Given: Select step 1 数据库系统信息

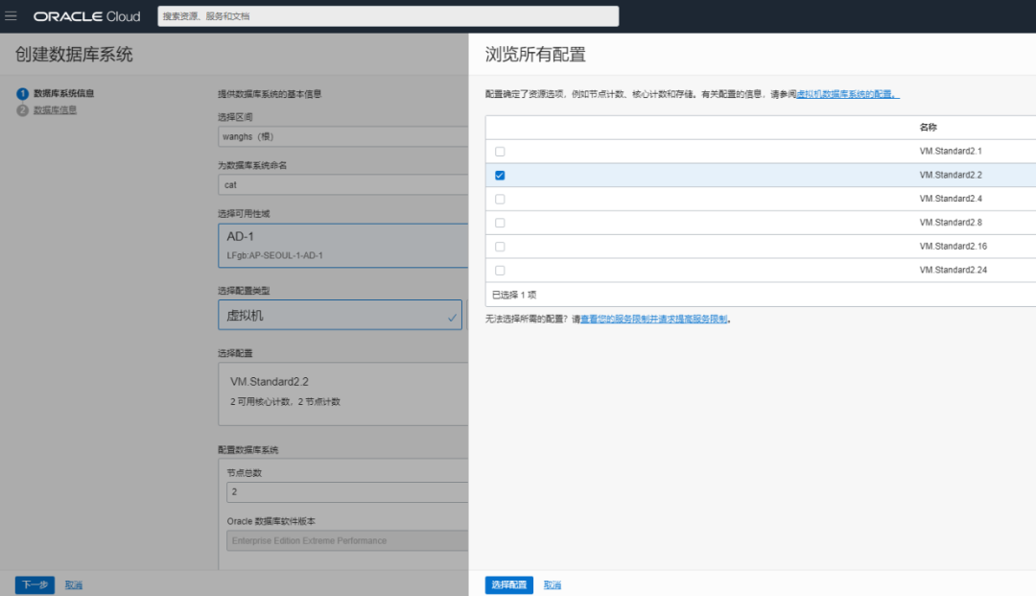Looking at the screenshot, I should (63, 93).
